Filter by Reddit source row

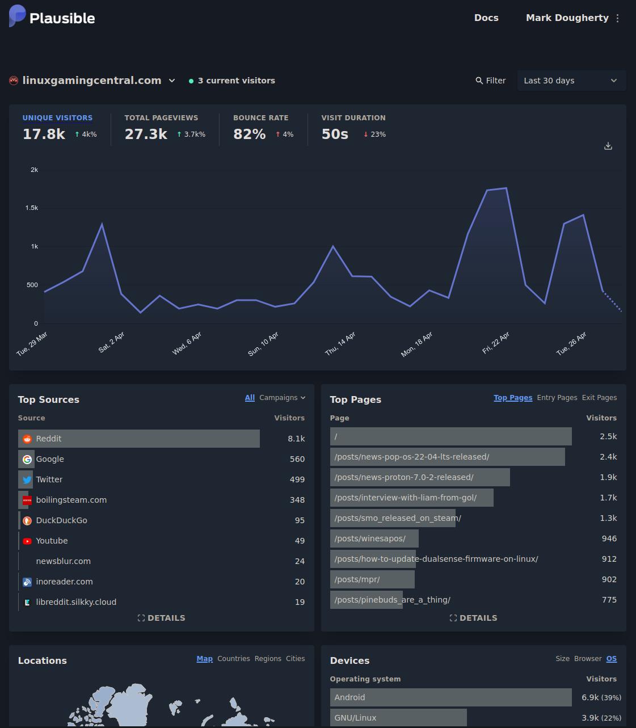(162, 439)
